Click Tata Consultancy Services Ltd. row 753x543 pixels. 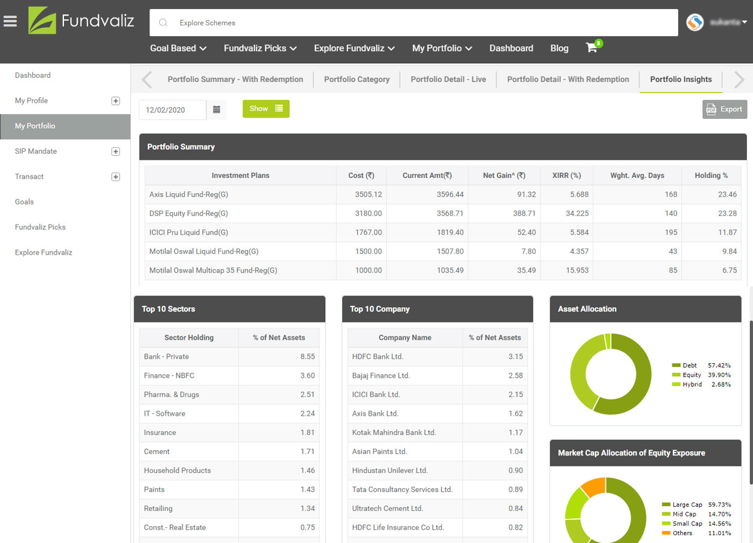(437, 490)
